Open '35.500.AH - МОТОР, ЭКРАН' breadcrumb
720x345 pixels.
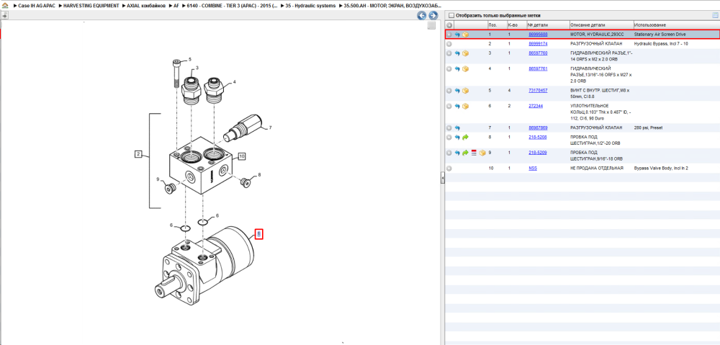click(x=392, y=6)
